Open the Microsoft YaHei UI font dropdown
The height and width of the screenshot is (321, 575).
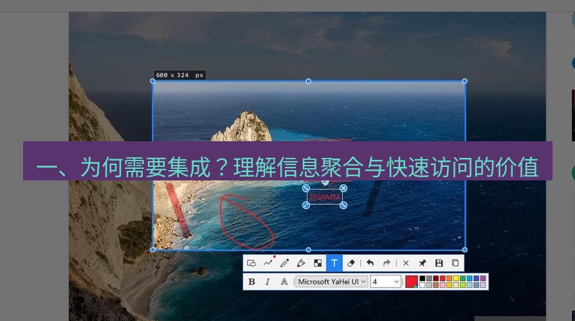[x=332, y=282]
